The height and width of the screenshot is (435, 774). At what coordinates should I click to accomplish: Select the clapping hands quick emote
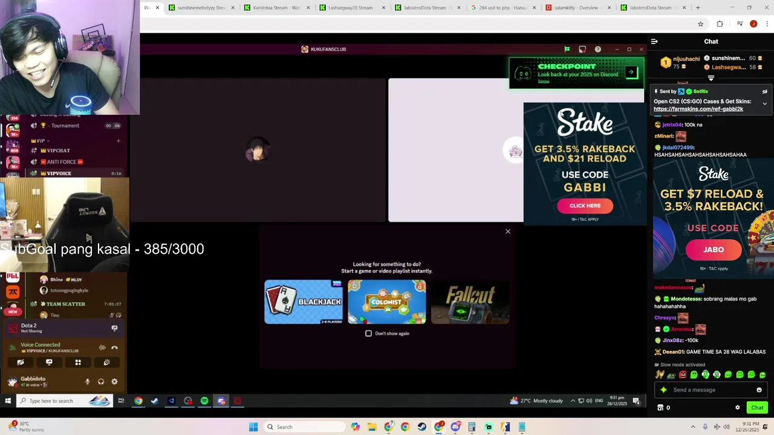tap(660, 375)
